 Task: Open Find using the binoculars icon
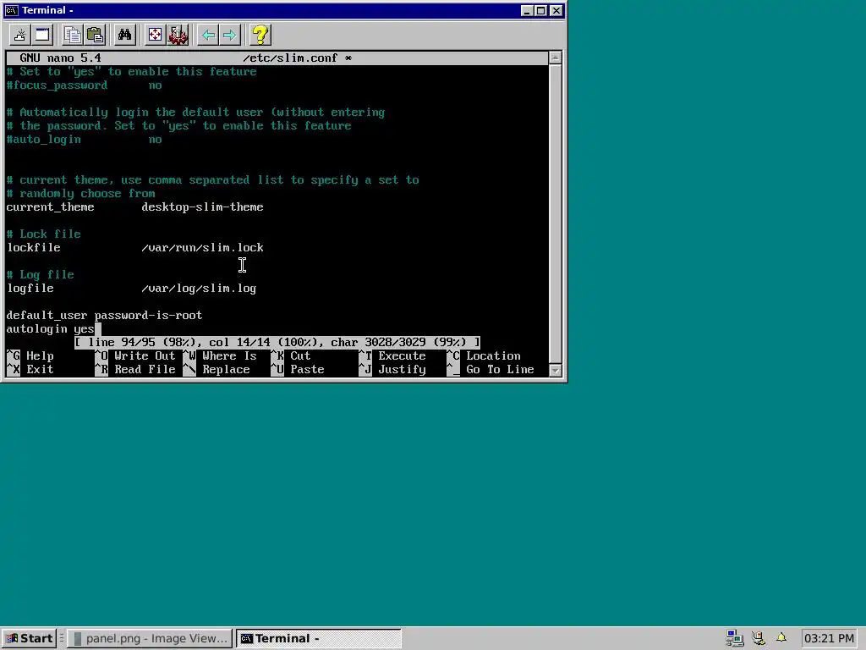(125, 36)
